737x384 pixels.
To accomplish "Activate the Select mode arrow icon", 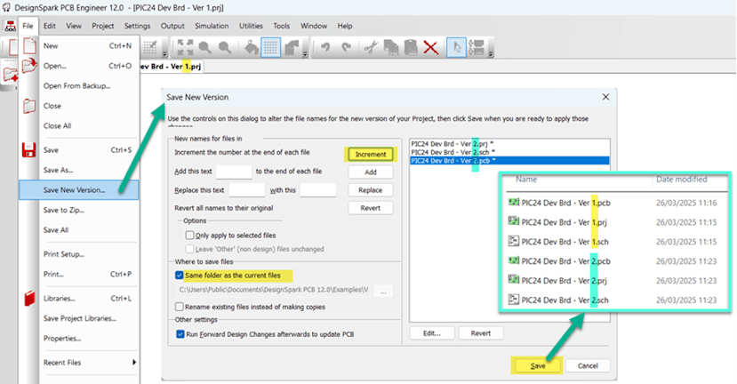I will [456, 47].
